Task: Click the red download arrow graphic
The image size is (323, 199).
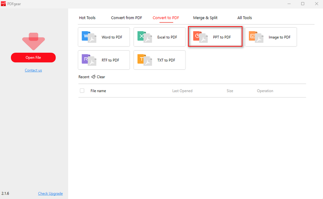Action: (x=33, y=41)
